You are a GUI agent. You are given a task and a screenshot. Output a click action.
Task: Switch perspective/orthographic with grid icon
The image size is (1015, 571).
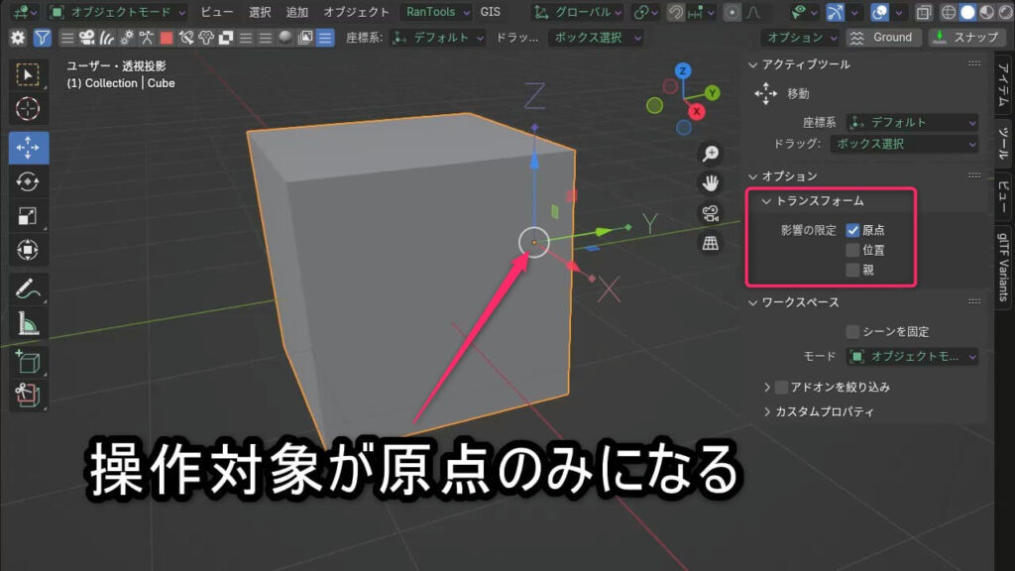(x=710, y=243)
